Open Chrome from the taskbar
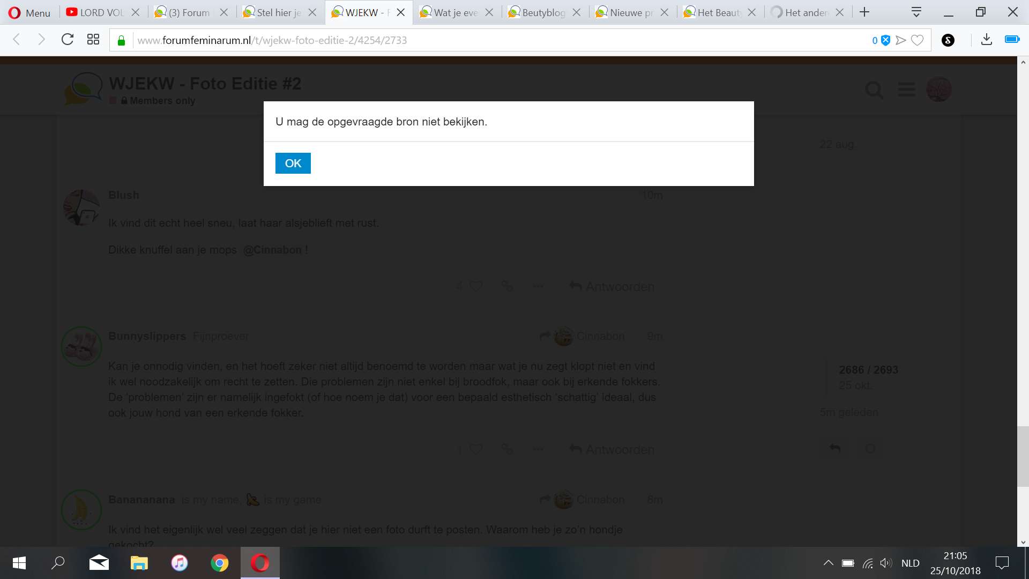The height and width of the screenshot is (579, 1029). [219, 563]
